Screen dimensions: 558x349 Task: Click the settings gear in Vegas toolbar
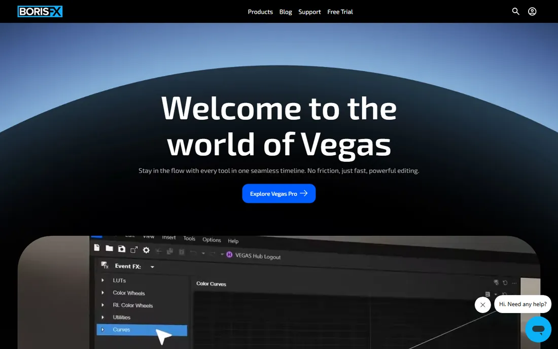[146, 250]
